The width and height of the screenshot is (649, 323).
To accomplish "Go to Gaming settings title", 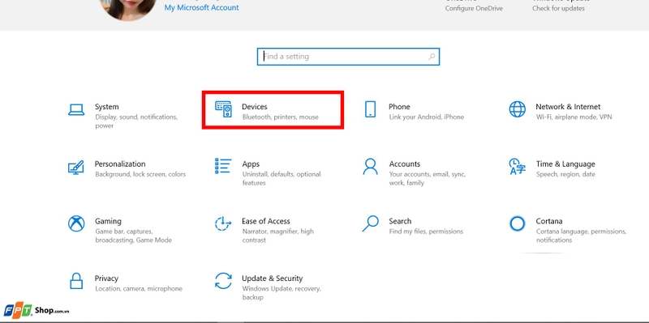I will coord(108,221).
